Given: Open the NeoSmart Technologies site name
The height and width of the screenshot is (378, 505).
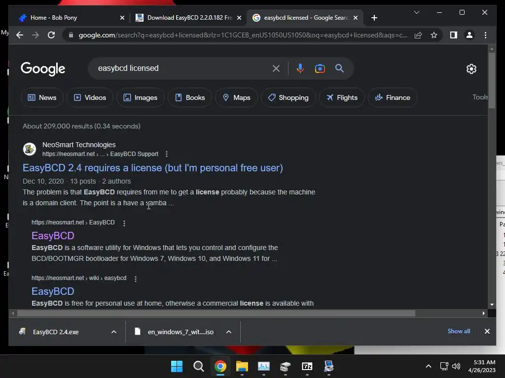Looking at the screenshot, I should (79, 145).
